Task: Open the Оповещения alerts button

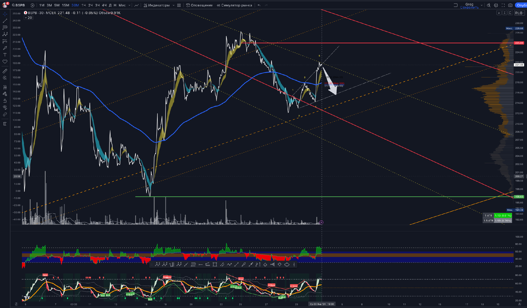Action: (199, 5)
